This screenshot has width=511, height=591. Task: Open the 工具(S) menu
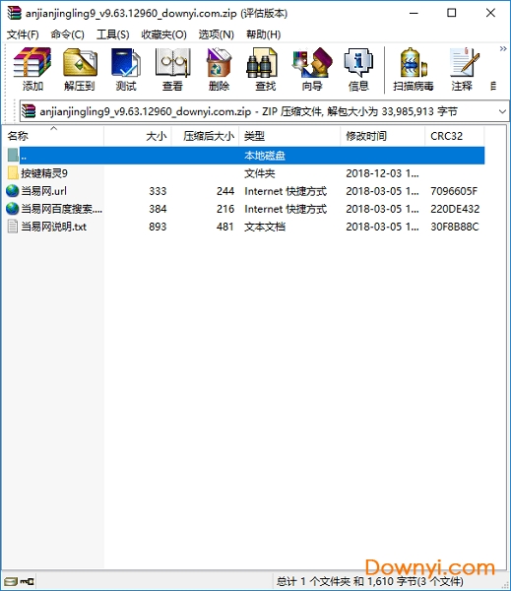point(112,34)
